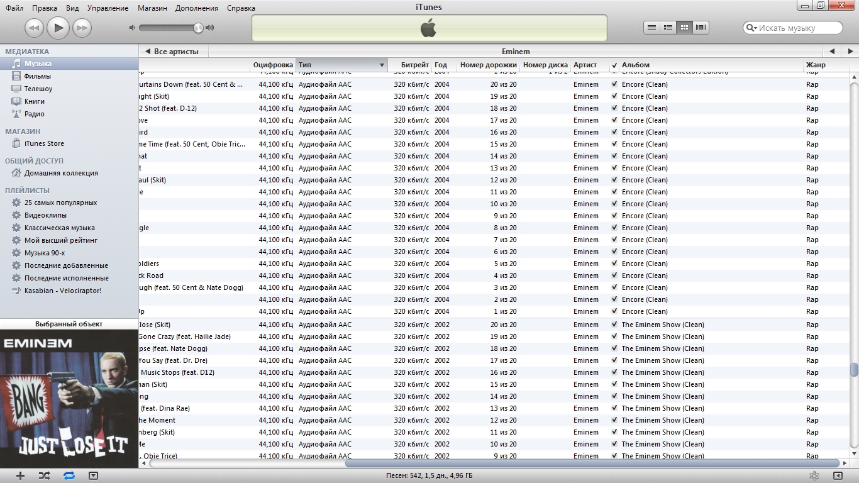Image resolution: width=859 pixels, height=483 pixels.
Task: Click the Телешоу screen icon in sidebar
Action: point(16,89)
